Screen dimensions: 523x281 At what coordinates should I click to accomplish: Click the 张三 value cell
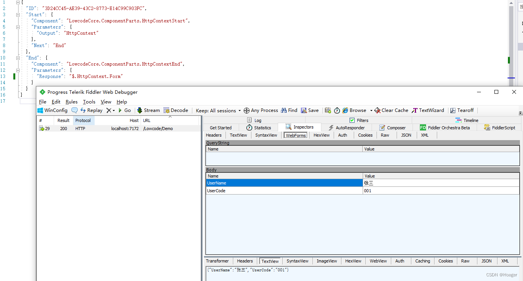441,183
